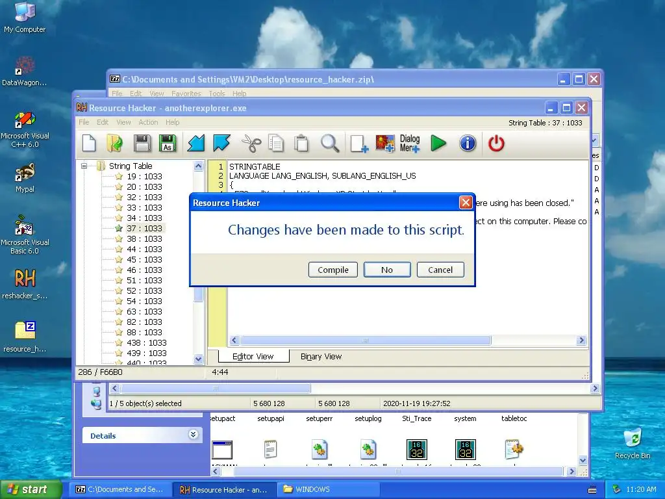Click the 7-Zip window scroll right arrow
The width and height of the screenshot is (665, 499).
coord(595,389)
